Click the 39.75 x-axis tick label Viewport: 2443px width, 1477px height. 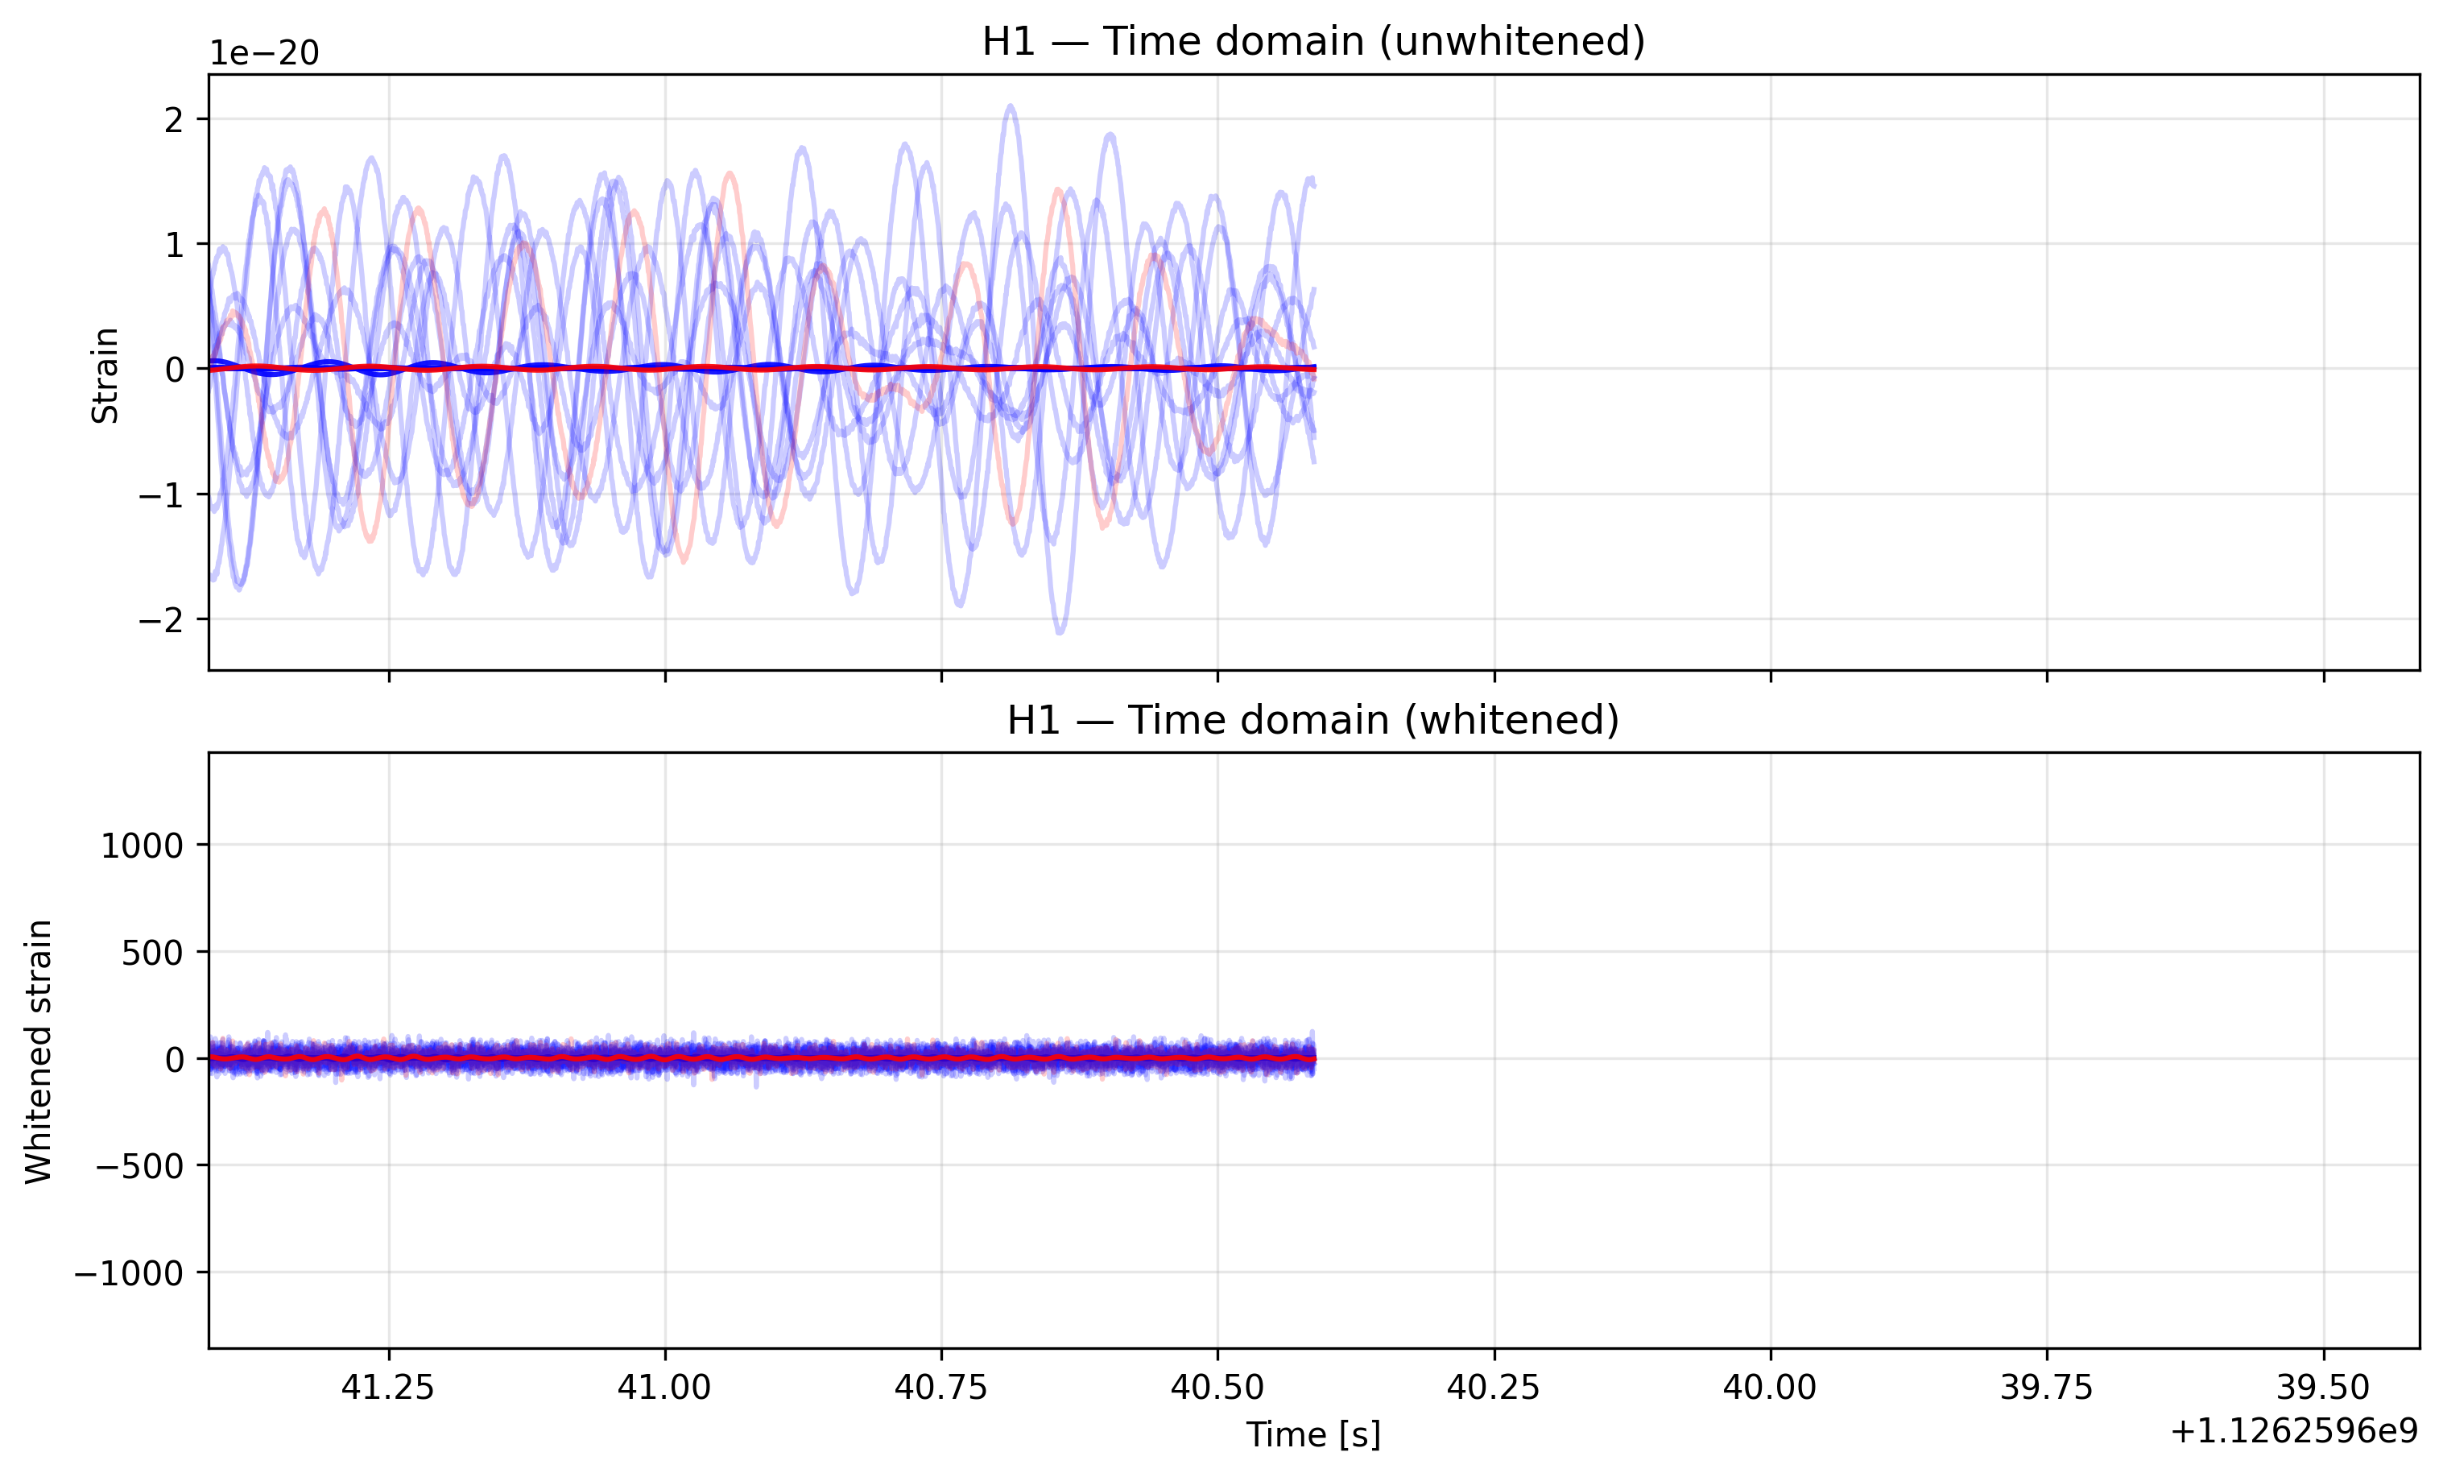point(2046,1388)
